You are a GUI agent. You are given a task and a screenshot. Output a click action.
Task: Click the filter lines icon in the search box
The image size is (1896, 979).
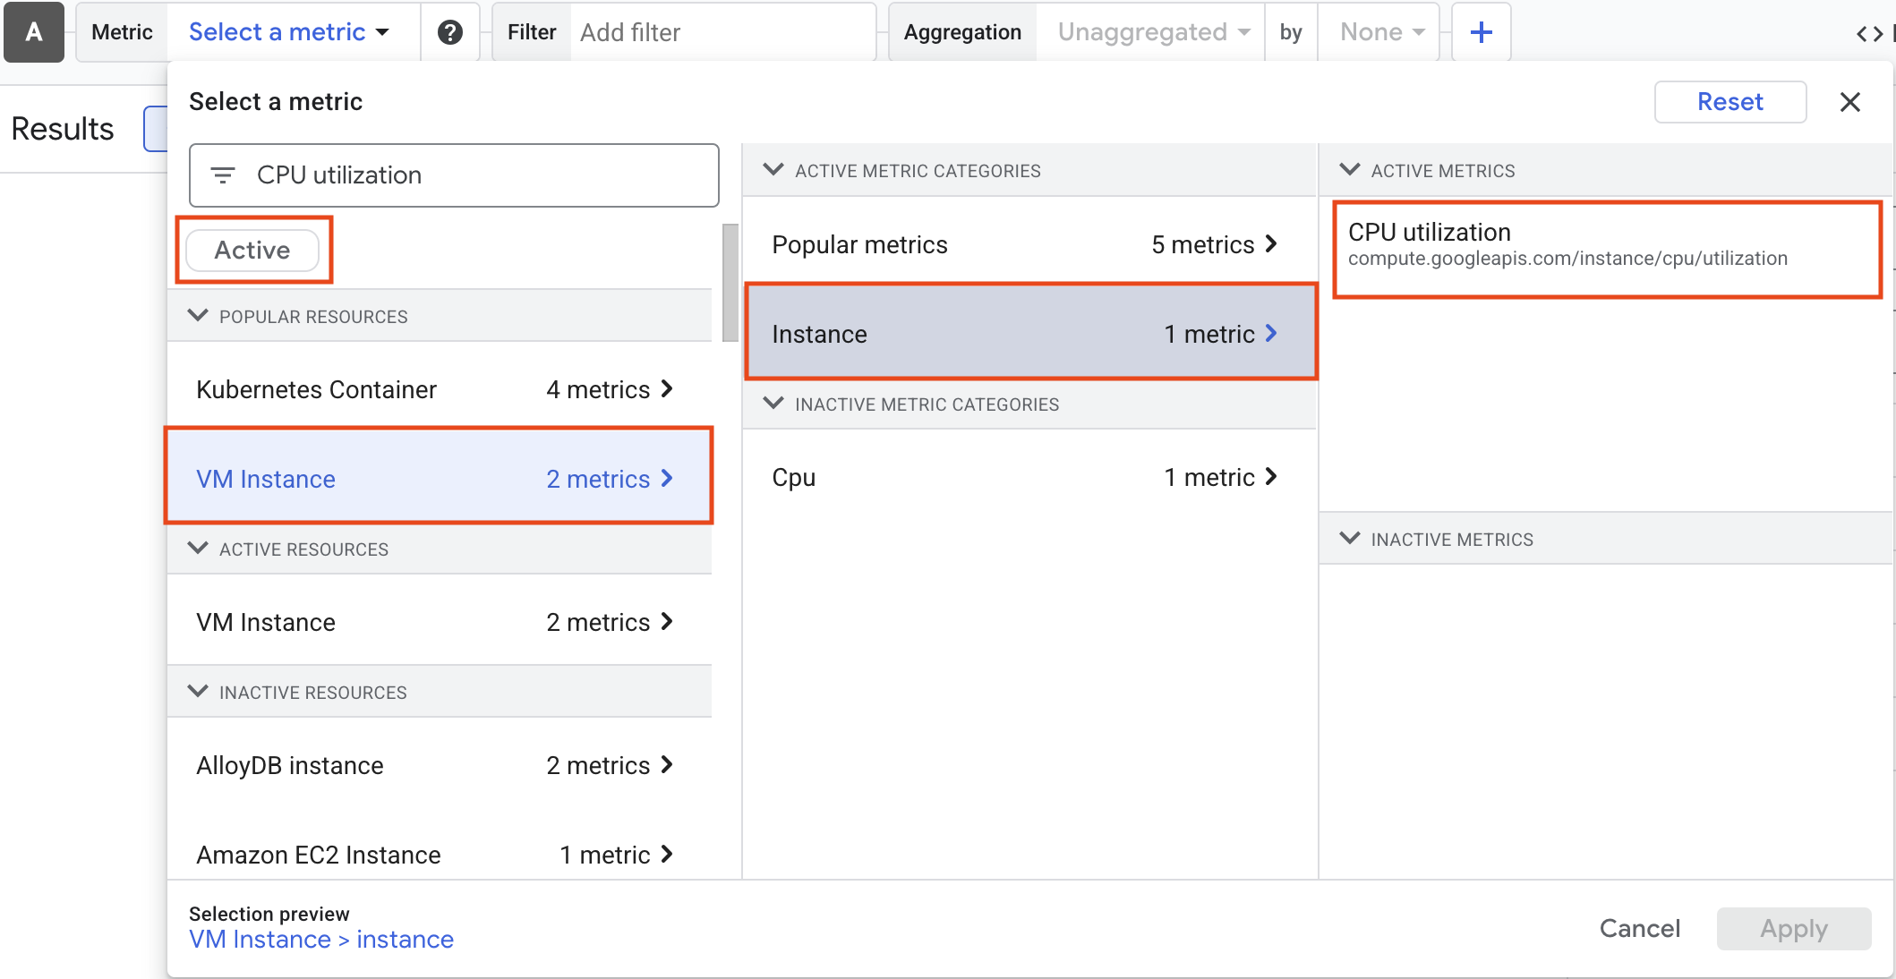(223, 175)
